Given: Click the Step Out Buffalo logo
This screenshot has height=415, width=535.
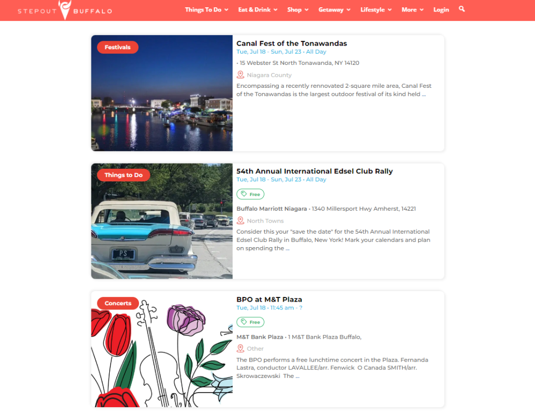Looking at the screenshot, I should pos(65,10).
